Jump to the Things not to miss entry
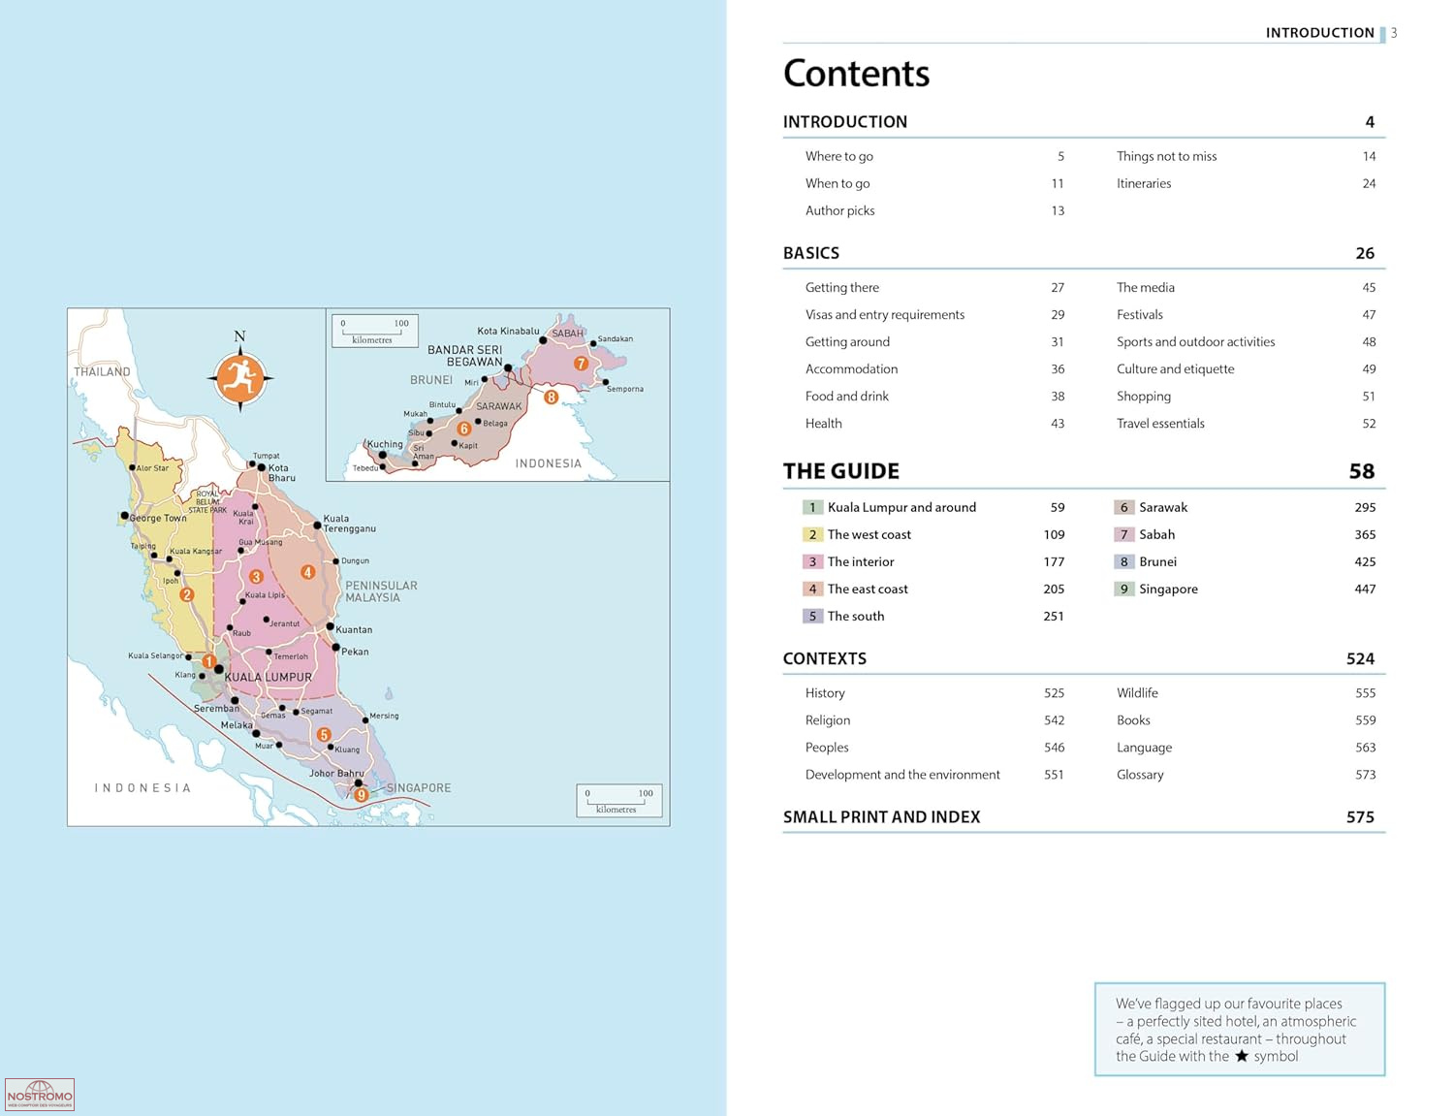Image resolution: width=1454 pixels, height=1116 pixels. [x=1166, y=156]
